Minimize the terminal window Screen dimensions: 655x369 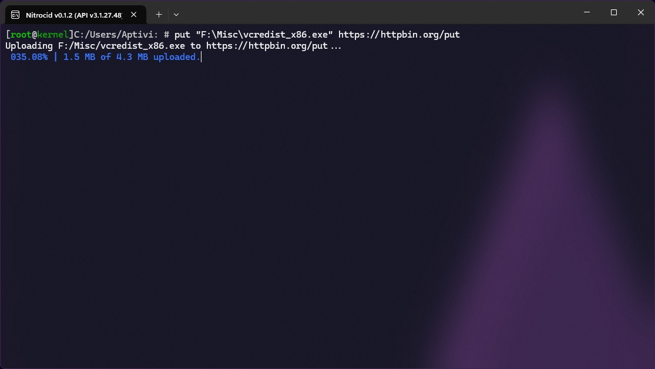pos(587,12)
